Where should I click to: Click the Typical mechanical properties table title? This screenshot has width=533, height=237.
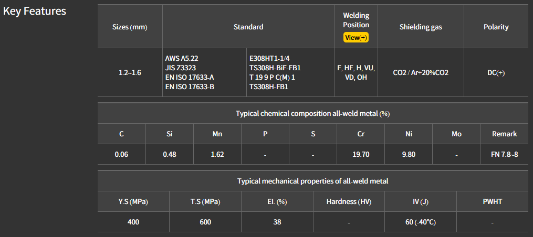coord(312,181)
